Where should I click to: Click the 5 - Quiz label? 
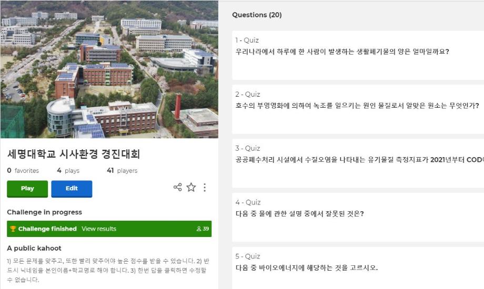point(248,256)
